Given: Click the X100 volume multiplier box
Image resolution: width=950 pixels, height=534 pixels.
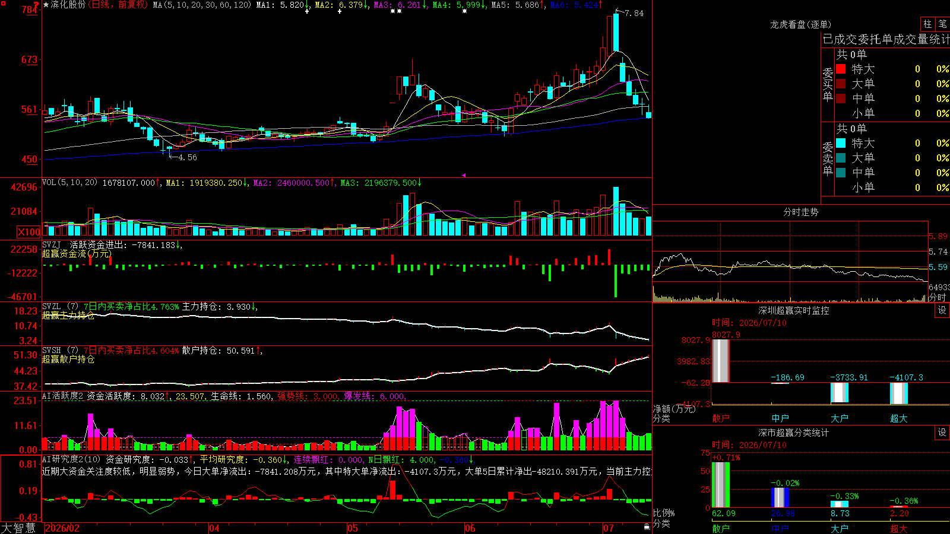Looking at the screenshot, I should [x=29, y=232].
